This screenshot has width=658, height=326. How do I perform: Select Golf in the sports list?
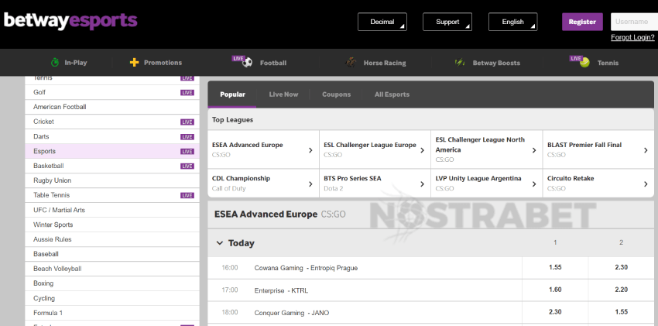coord(112,92)
